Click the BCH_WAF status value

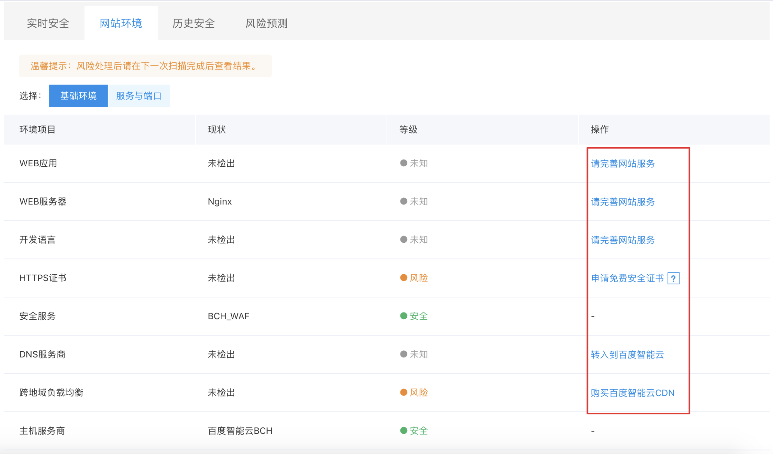tap(229, 316)
